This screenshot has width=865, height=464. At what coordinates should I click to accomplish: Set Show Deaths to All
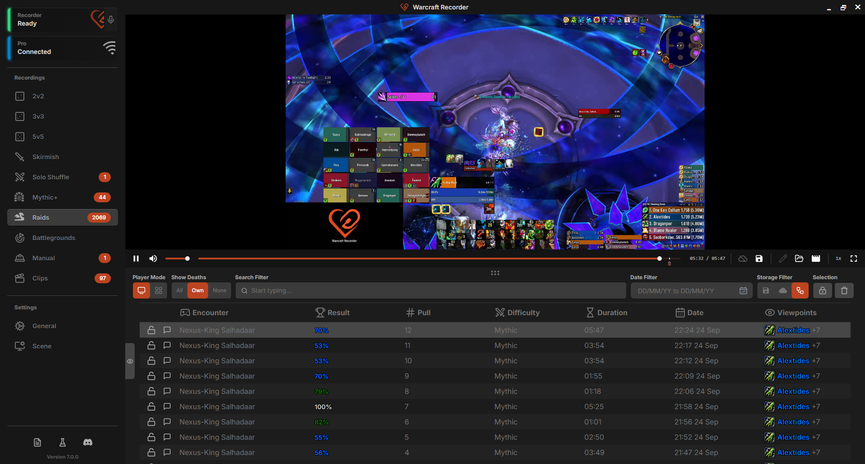pyautogui.click(x=180, y=290)
